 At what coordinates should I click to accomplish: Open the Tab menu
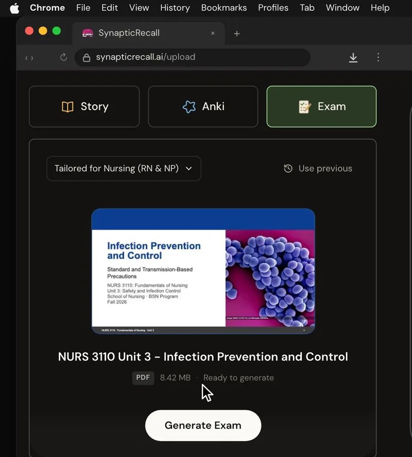[307, 8]
